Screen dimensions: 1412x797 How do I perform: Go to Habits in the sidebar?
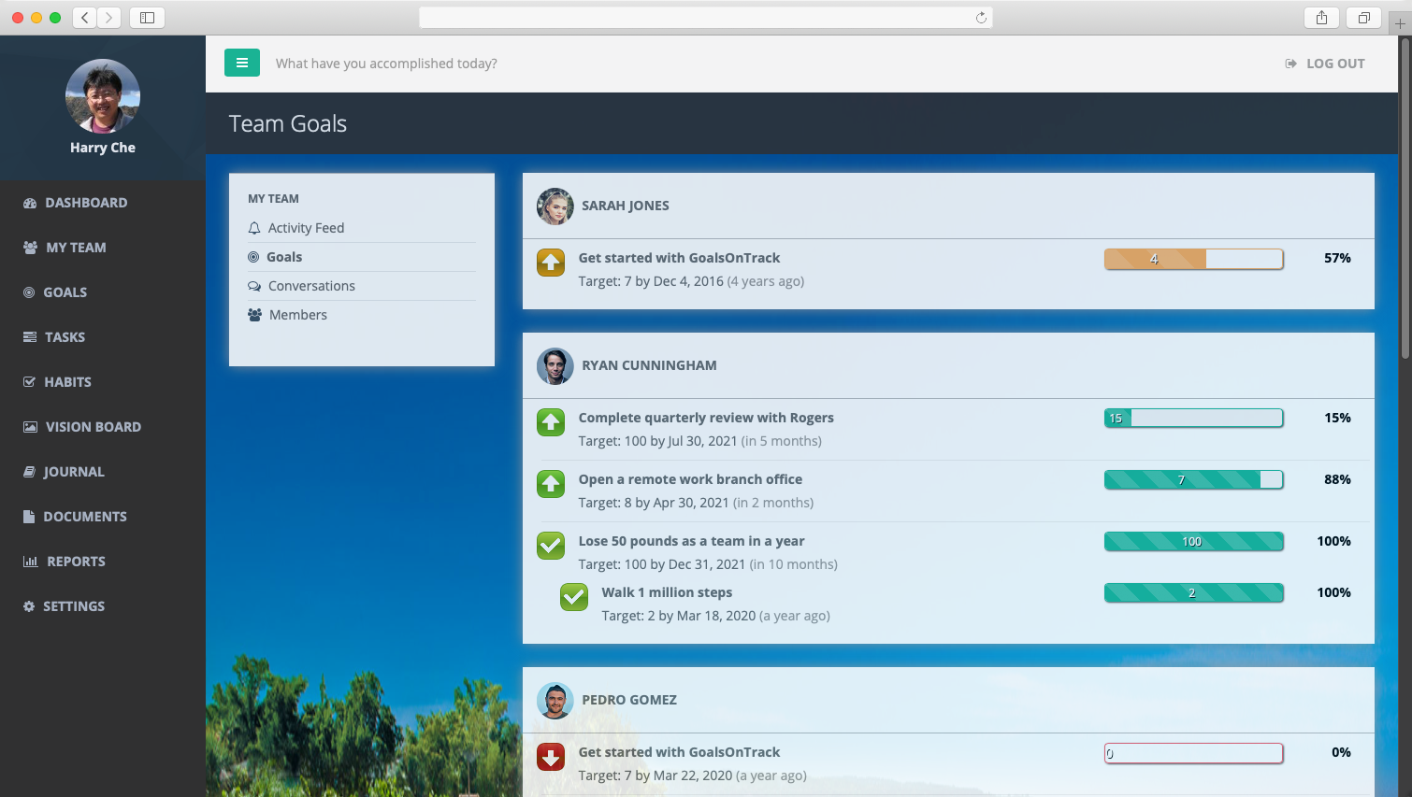pos(67,382)
